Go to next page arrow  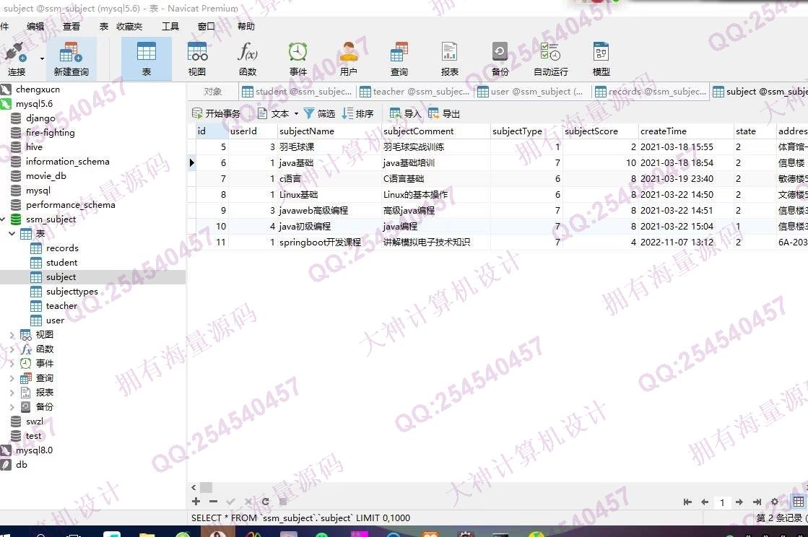(x=739, y=502)
